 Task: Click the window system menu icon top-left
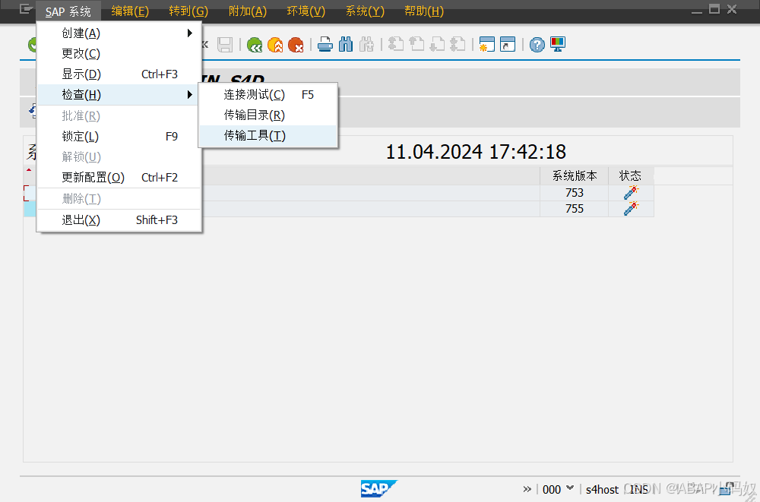pos(26,9)
